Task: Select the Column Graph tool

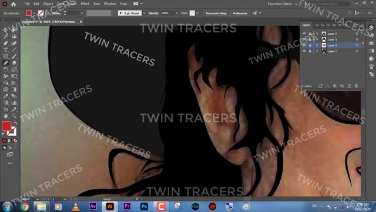Action: coord(14,102)
